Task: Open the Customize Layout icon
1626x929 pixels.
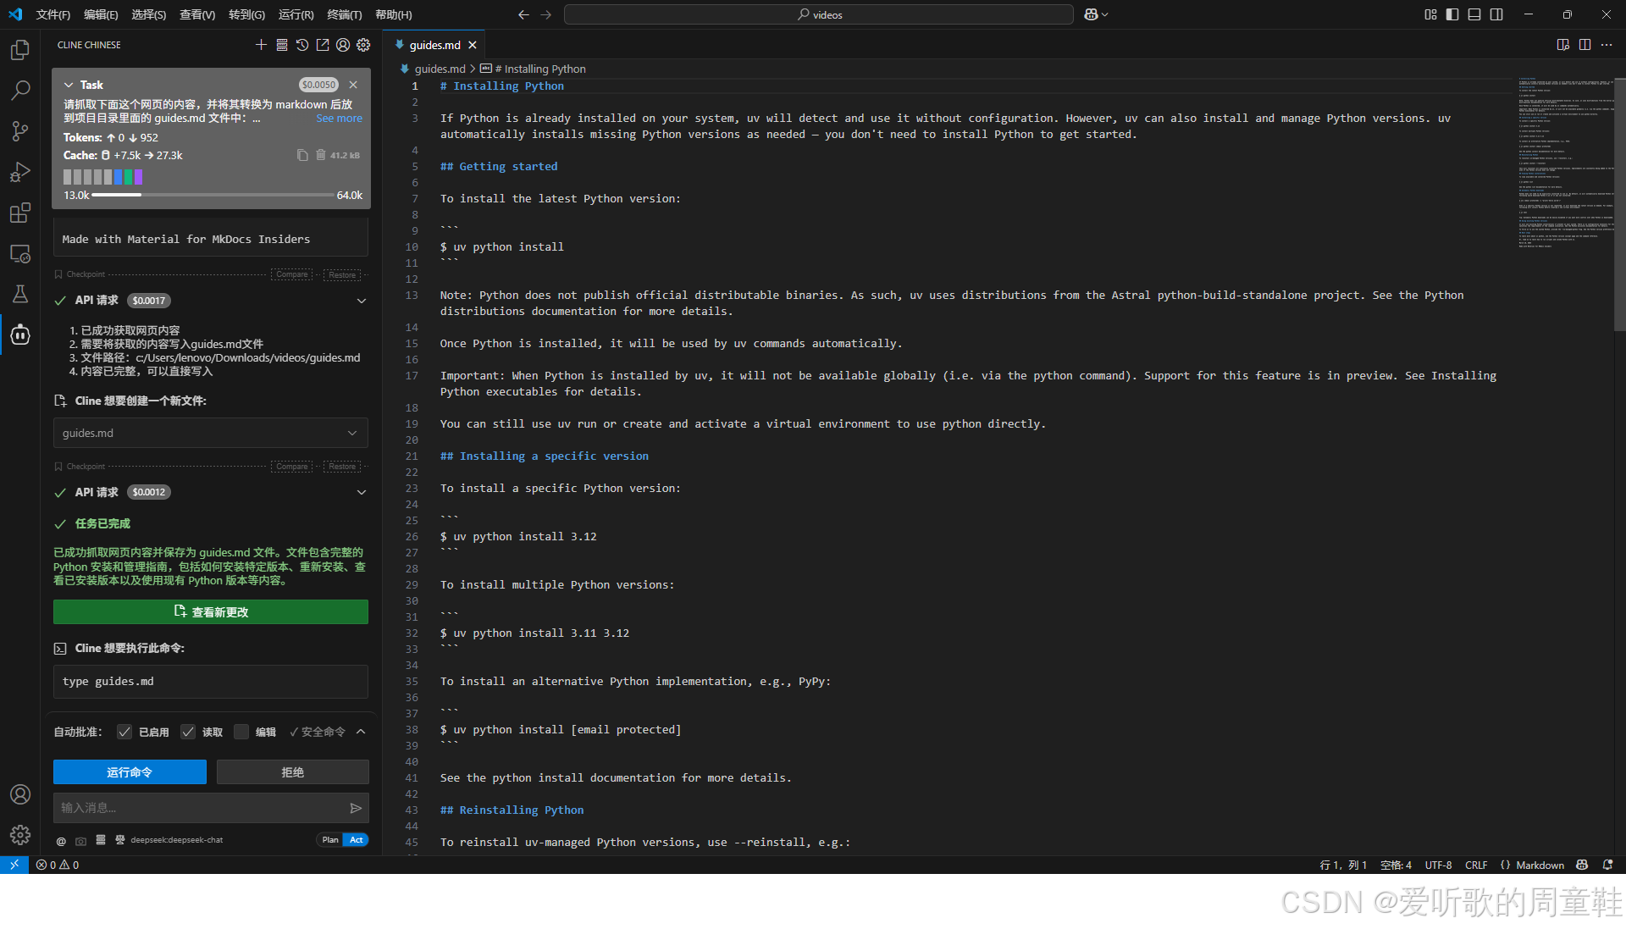Action: [x=1430, y=14]
